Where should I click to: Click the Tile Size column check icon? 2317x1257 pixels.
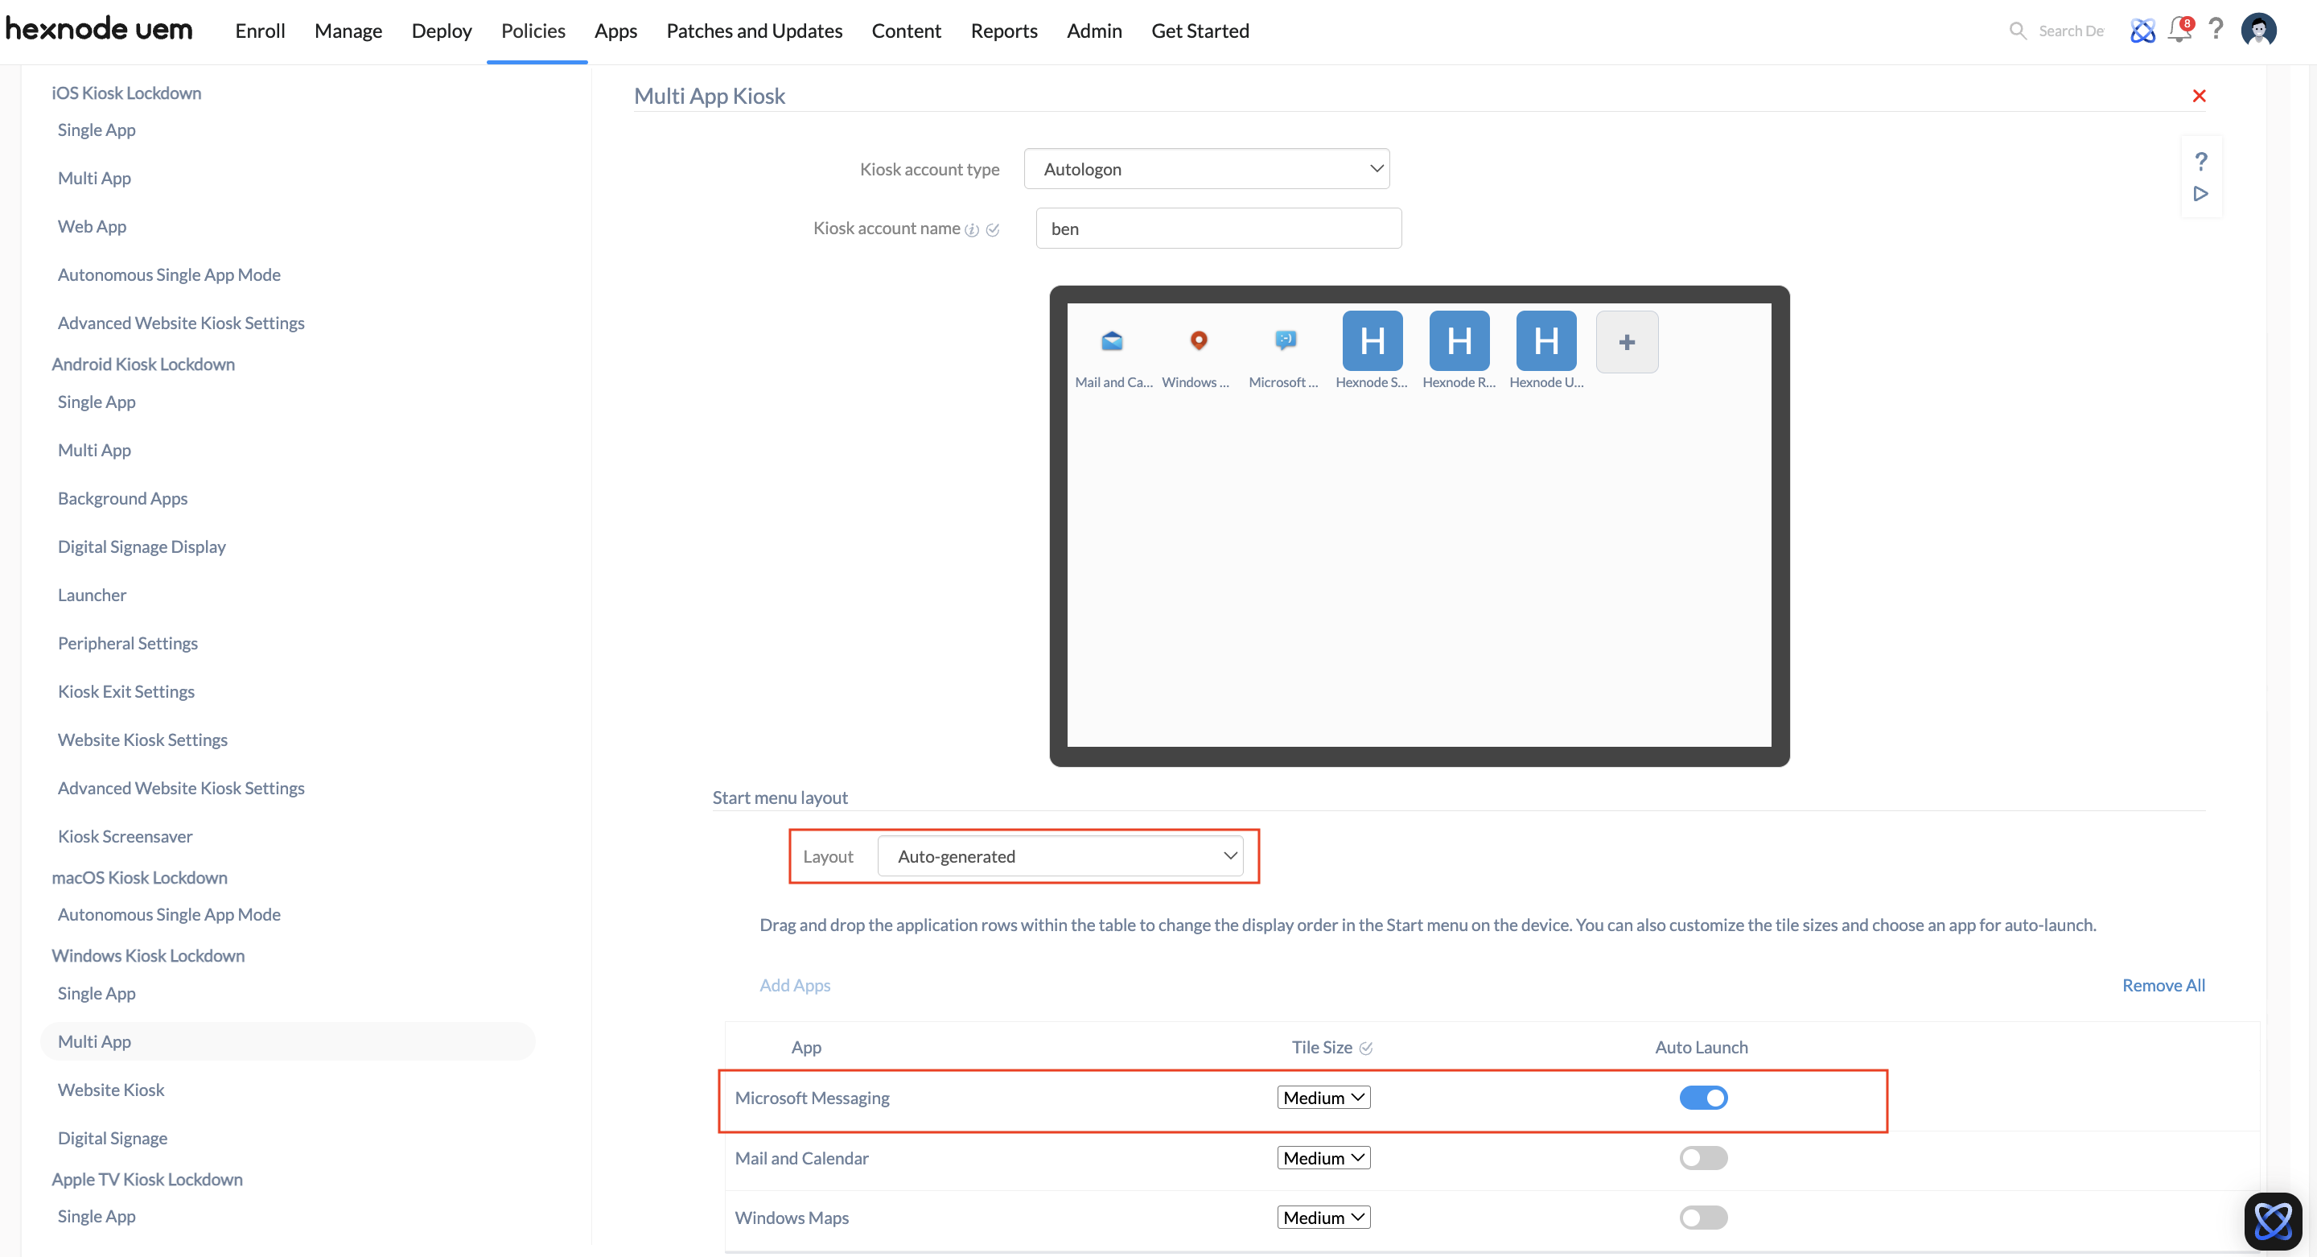(1365, 1049)
